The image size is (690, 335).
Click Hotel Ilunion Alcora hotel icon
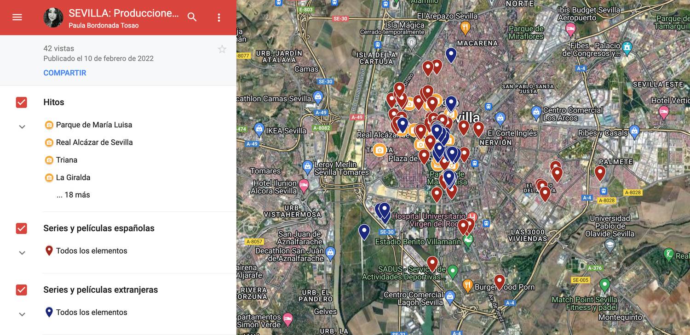pos(304,186)
